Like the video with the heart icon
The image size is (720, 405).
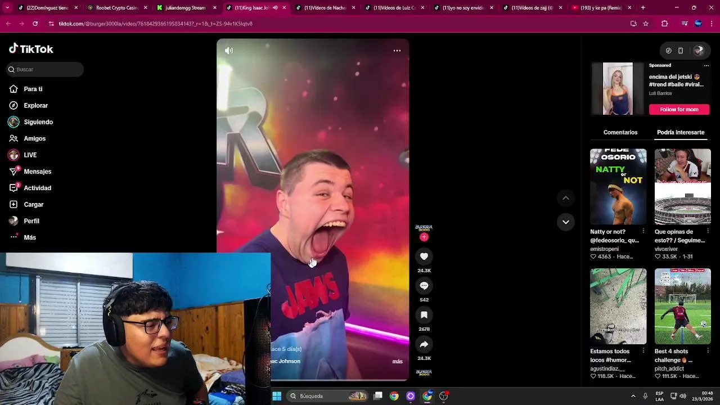(x=424, y=256)
